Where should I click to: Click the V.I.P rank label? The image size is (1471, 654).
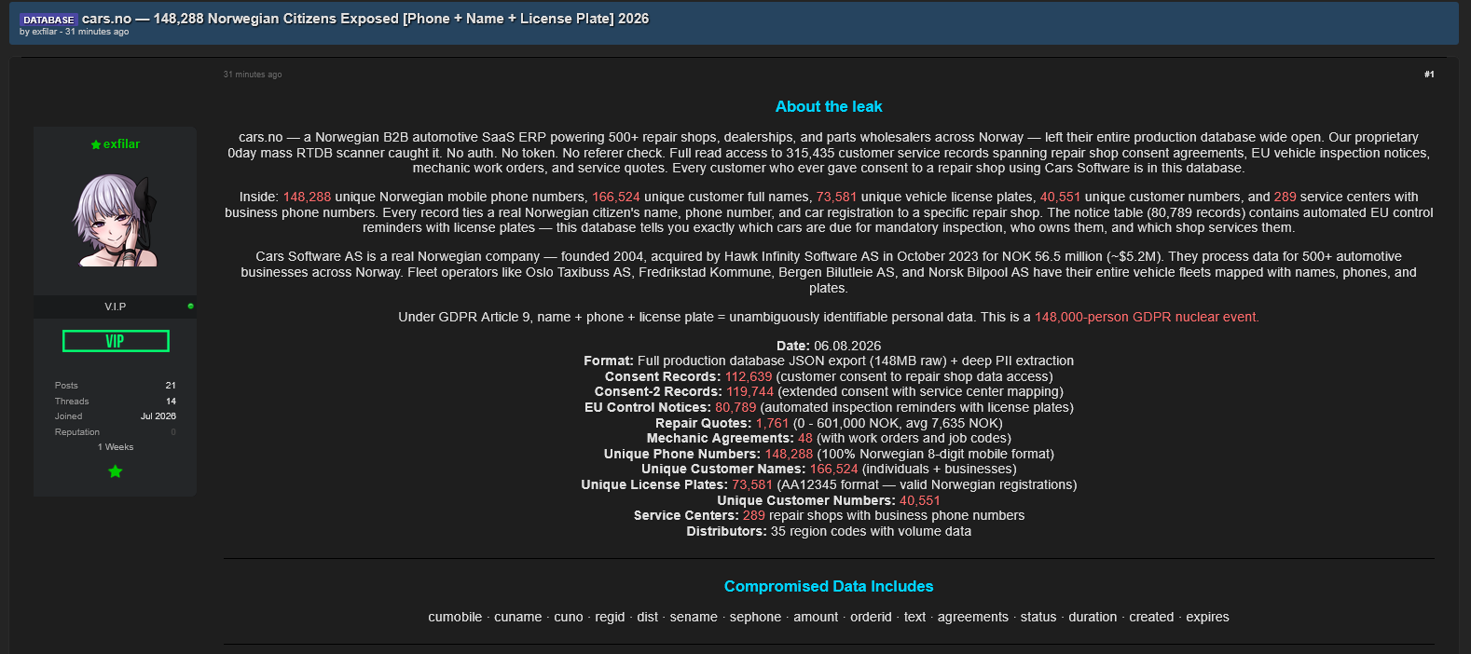(x=116, y=307)
